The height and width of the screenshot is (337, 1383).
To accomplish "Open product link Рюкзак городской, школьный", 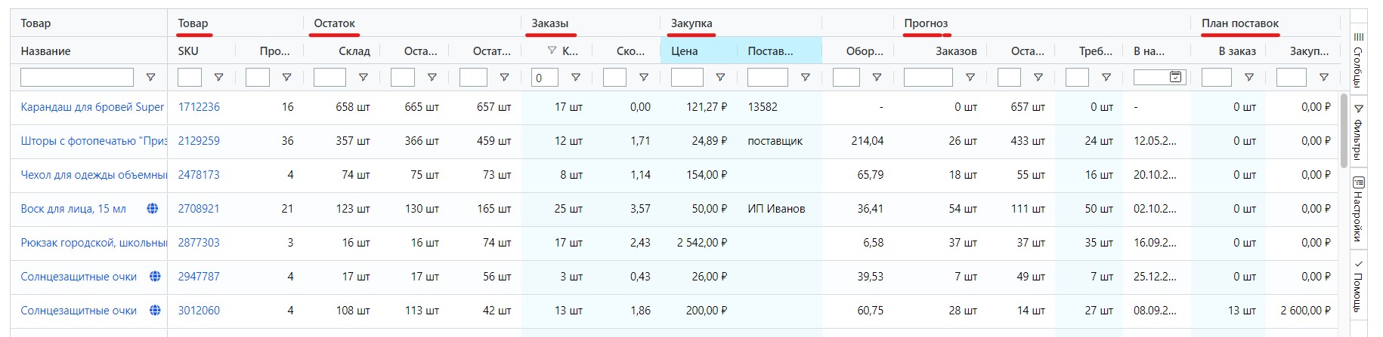I will (x=93, y=243).
